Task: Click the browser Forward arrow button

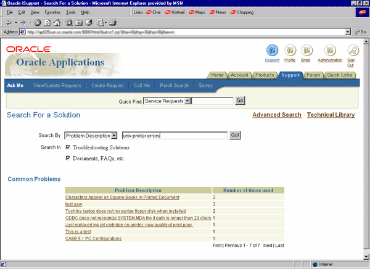Action: (x=23, y=23)
